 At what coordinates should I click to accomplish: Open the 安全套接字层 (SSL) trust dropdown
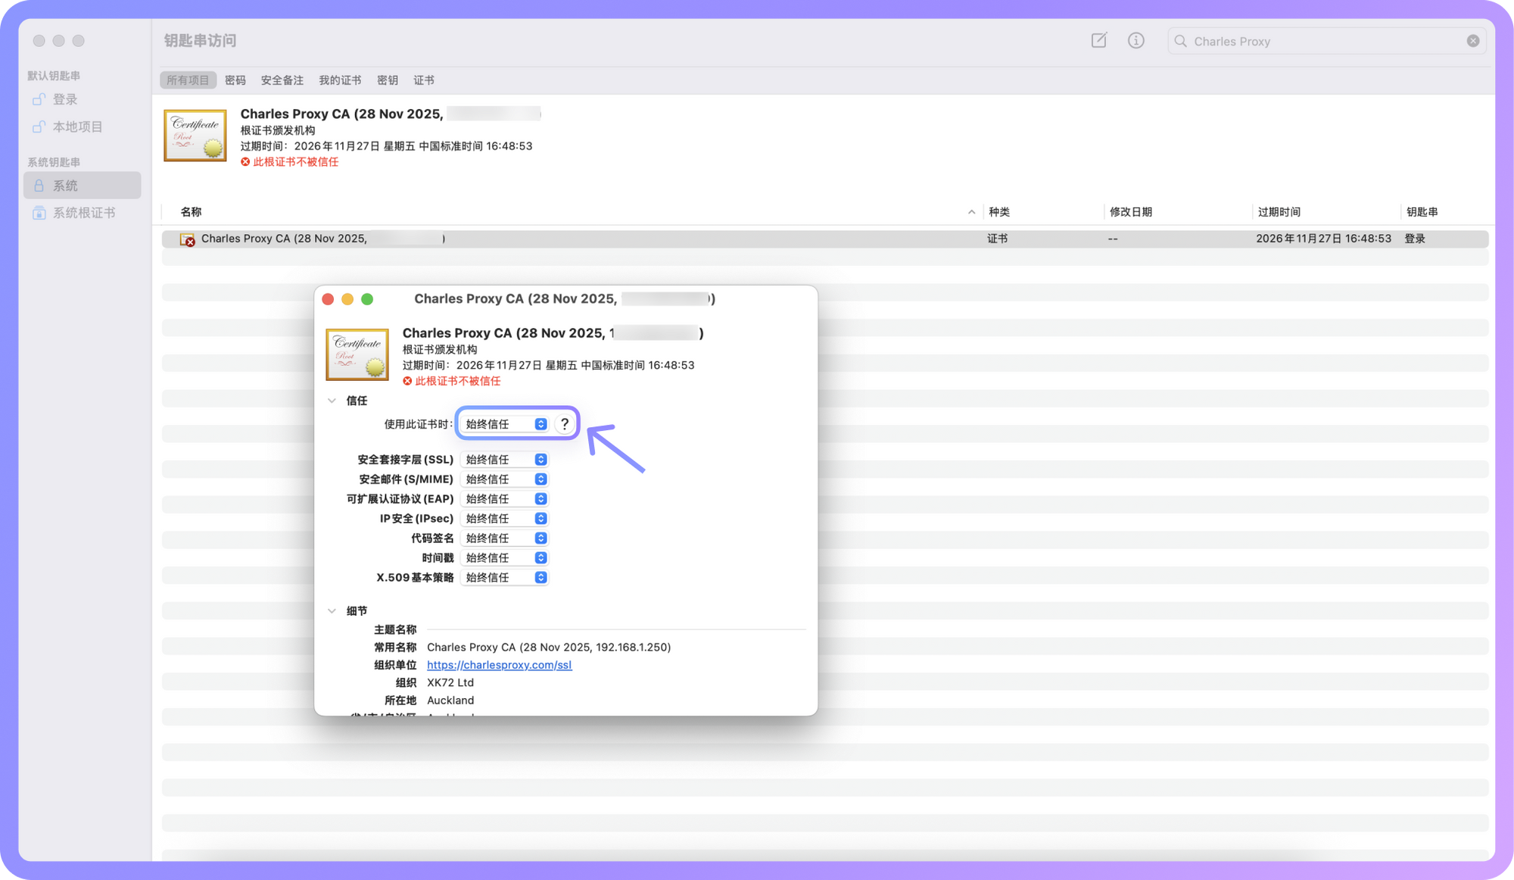(x=505, y=459)
